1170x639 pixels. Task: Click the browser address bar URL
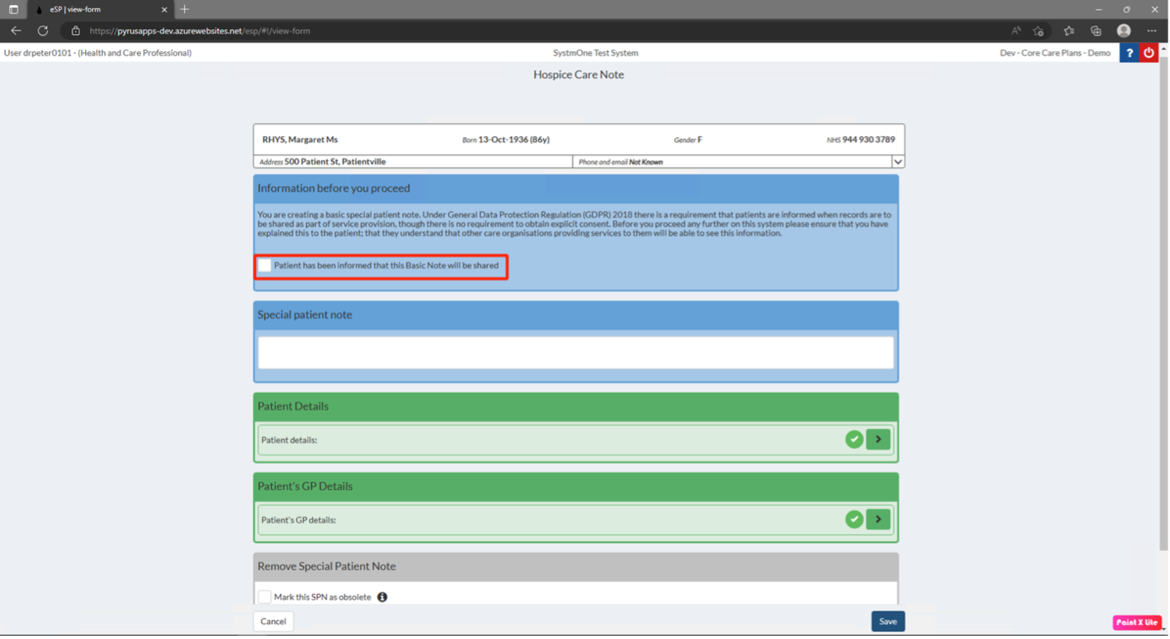pos(199,31)
